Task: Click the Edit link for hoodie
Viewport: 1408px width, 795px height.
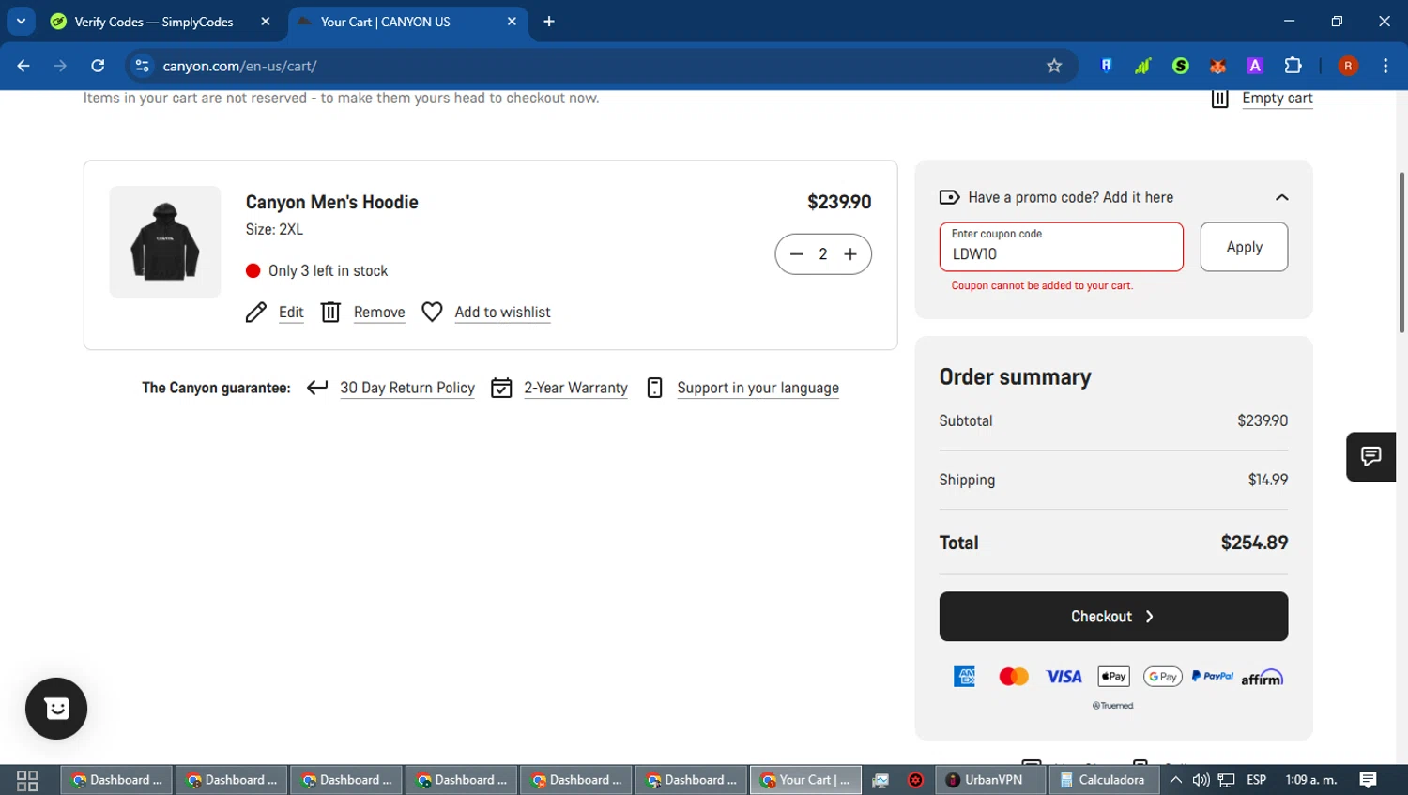Action: coord(291,313)
